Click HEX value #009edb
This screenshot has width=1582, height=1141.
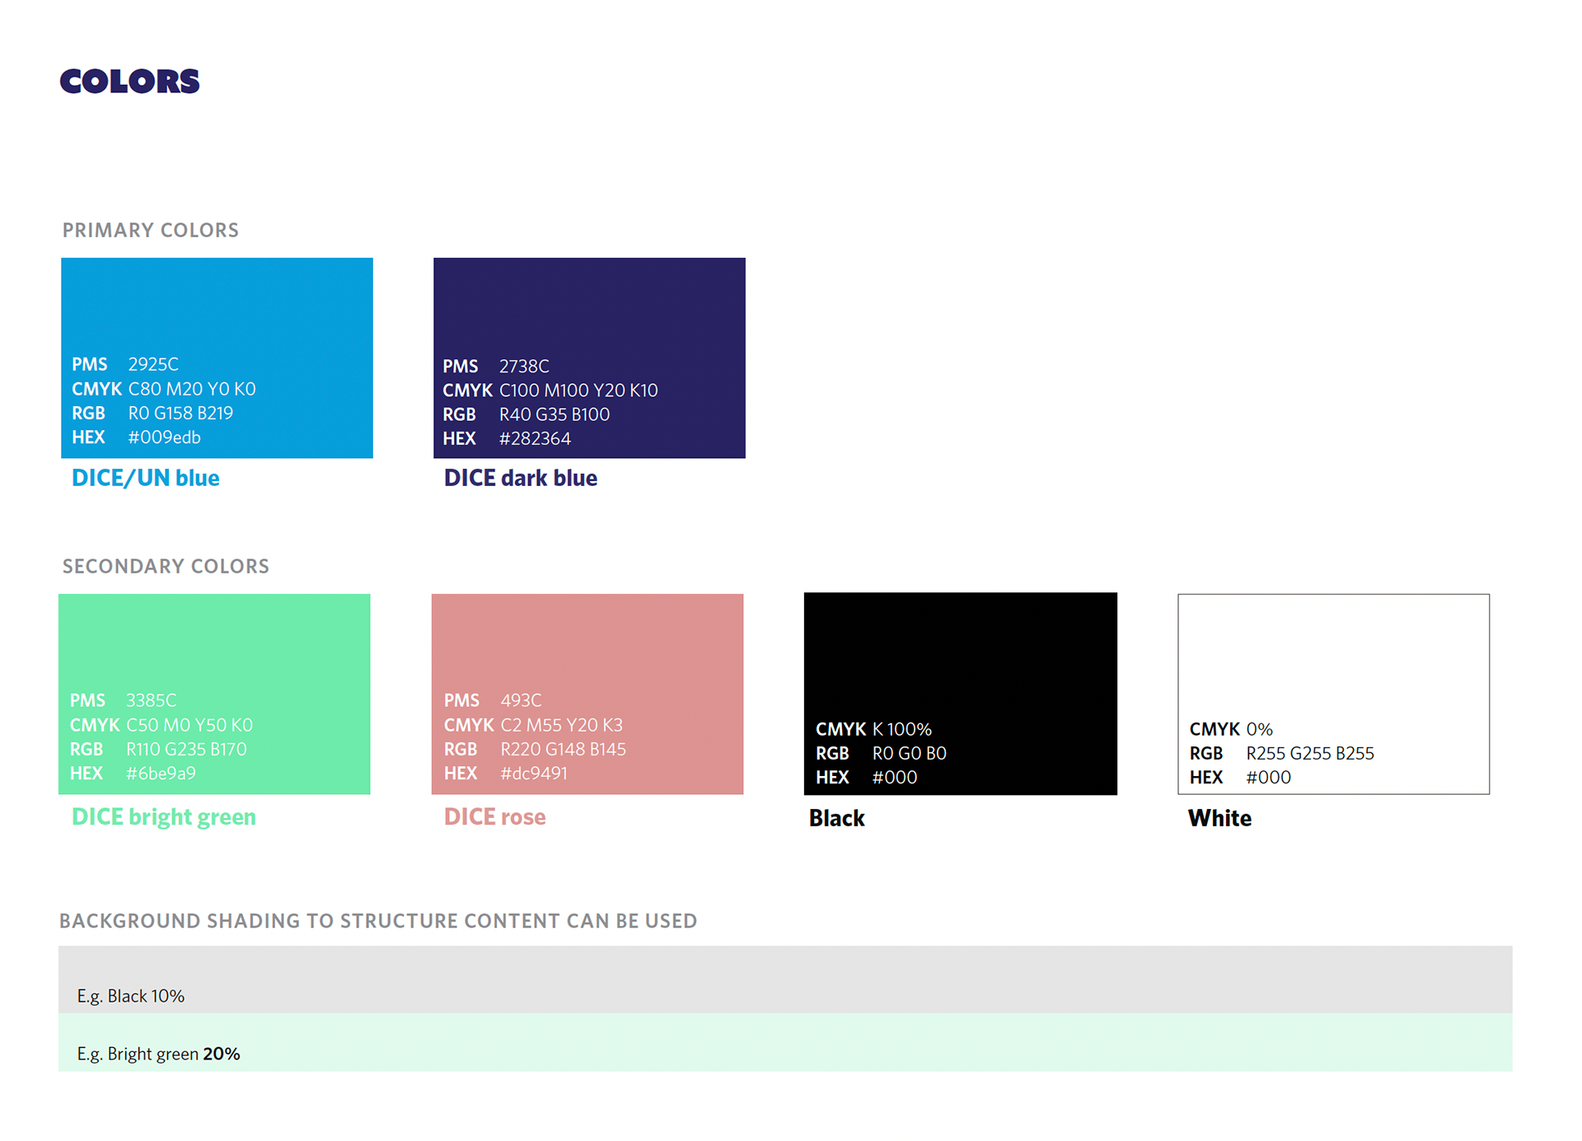coord(164,437)
